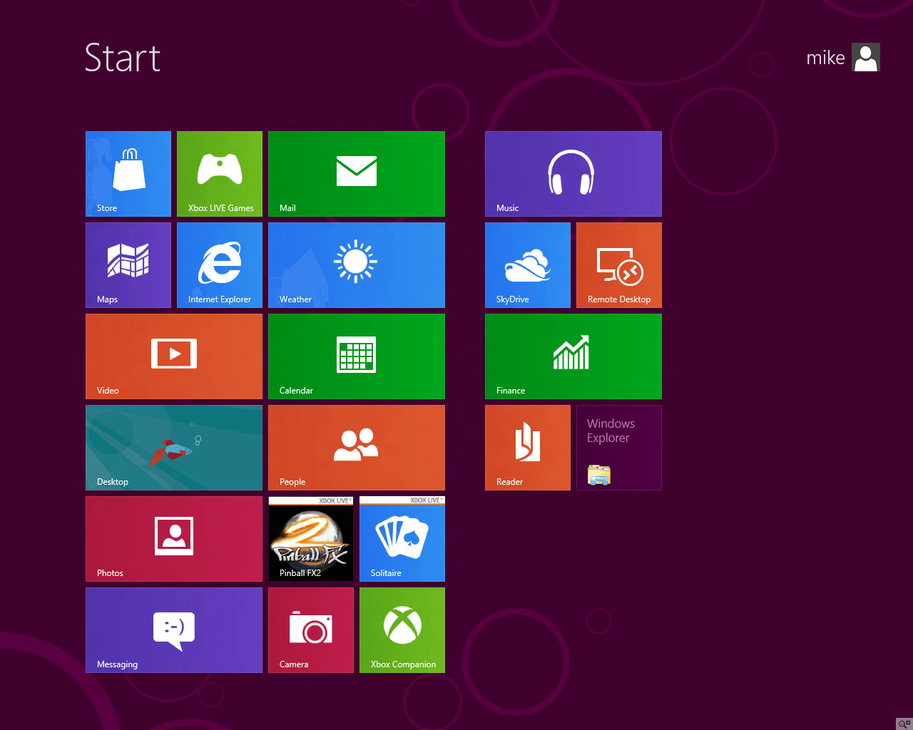Switch to Desktop via fish tile
The height and width of the screenshot is (730, 913).
click(x=174, y=447)
